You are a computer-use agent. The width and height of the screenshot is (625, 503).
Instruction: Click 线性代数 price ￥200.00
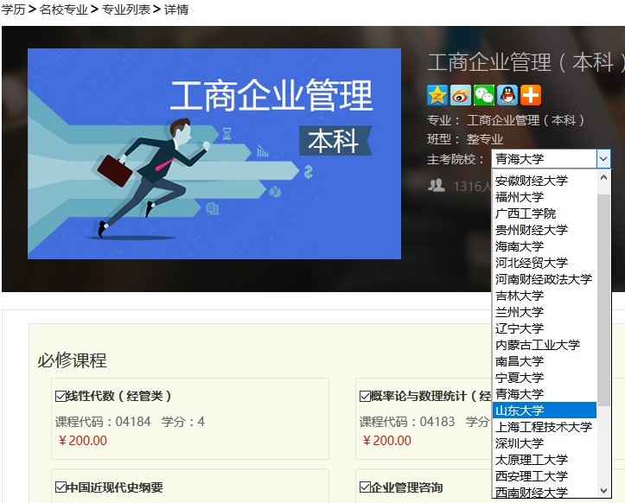pyautogui.click(x=83, y=441)
